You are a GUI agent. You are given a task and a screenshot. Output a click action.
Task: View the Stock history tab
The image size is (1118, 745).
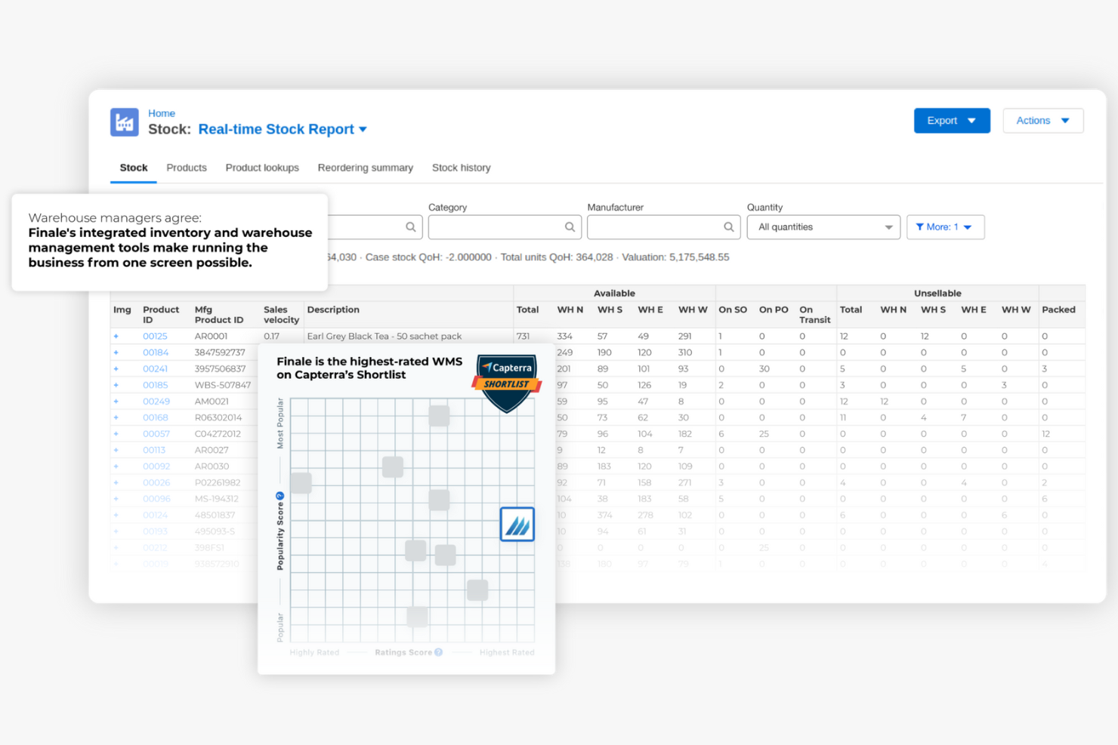[462, 168]
